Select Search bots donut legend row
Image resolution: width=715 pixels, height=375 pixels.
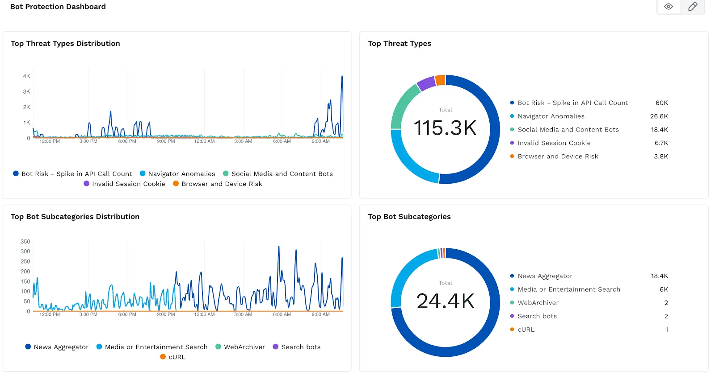click(589, 316)
